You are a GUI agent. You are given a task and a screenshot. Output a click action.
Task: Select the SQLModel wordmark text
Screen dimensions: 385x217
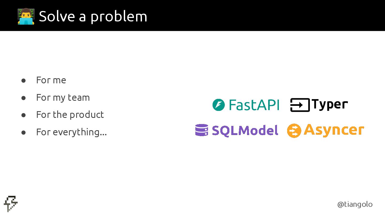pos(245,130)
